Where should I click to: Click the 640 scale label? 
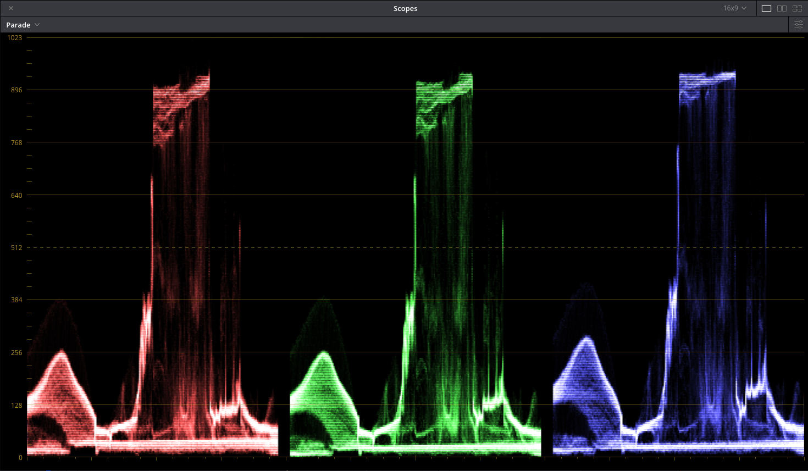click(x=16, y=195)
